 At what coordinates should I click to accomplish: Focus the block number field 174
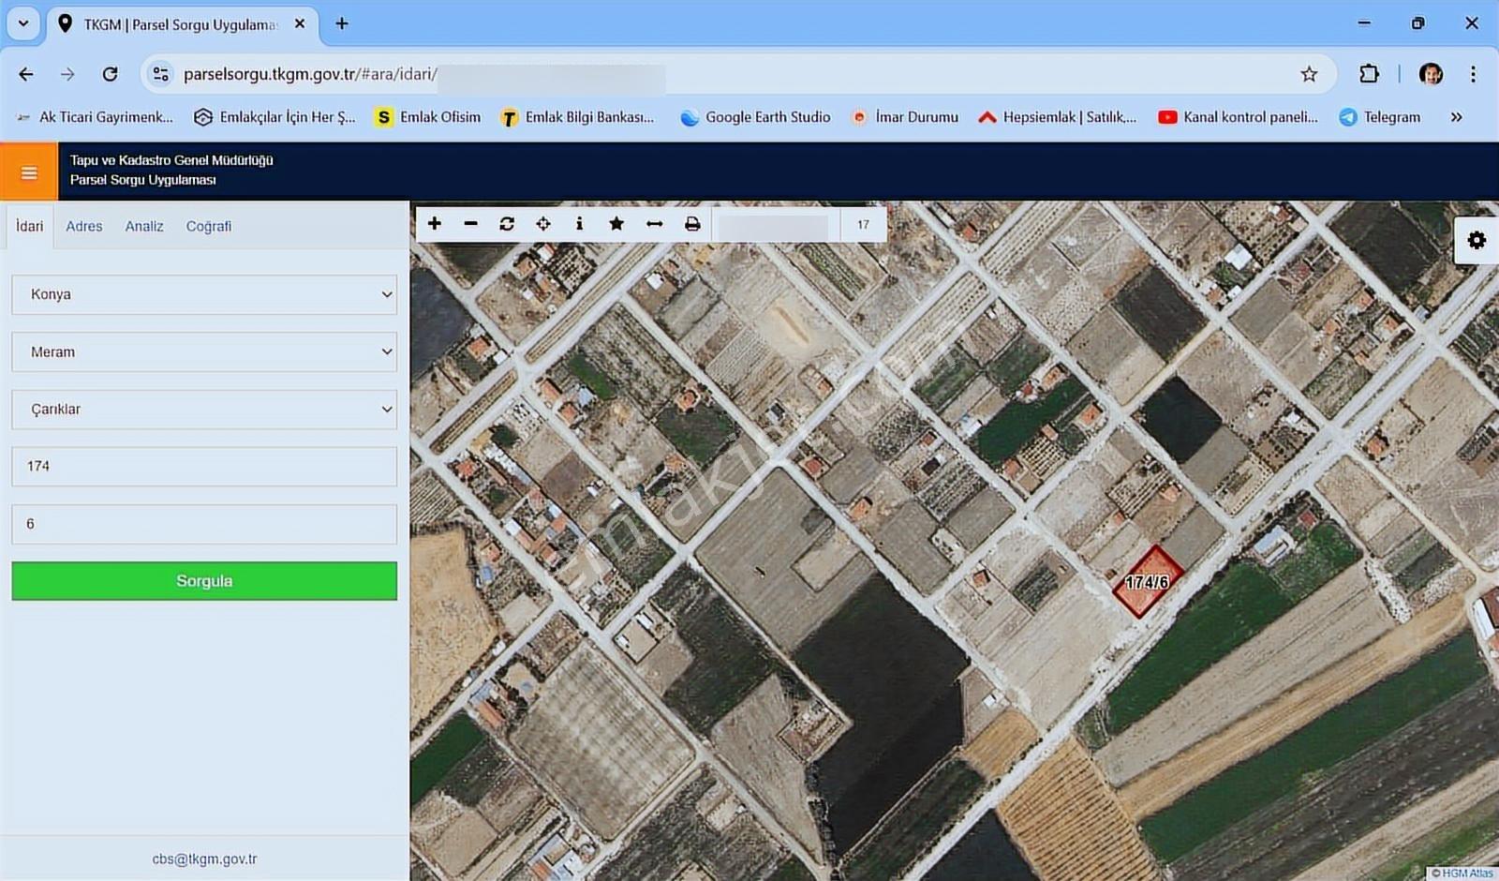click(x=204, y=467)
